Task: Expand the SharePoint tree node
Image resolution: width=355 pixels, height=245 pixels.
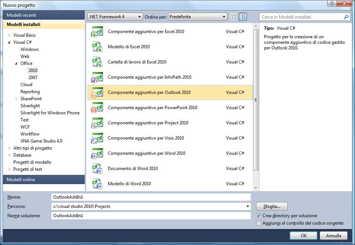Action: pyautogui.click(x=16, y=99)
